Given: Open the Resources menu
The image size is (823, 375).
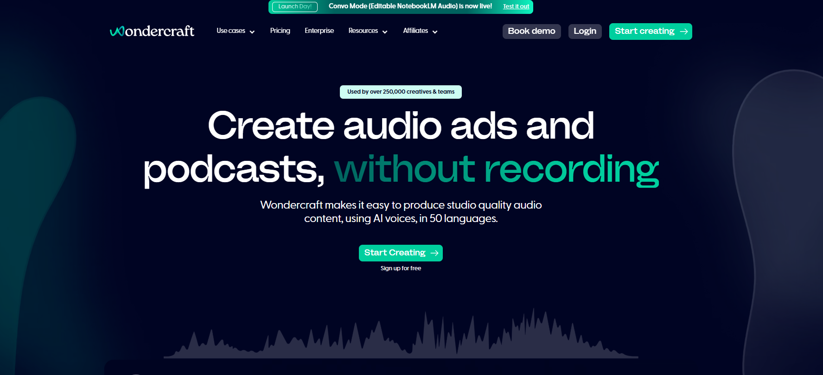Looking at the screenshot, I should tap(368, 31).
